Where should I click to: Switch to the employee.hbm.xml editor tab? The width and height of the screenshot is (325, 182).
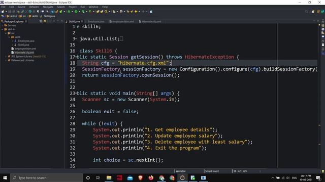click(x=123, y=21)
